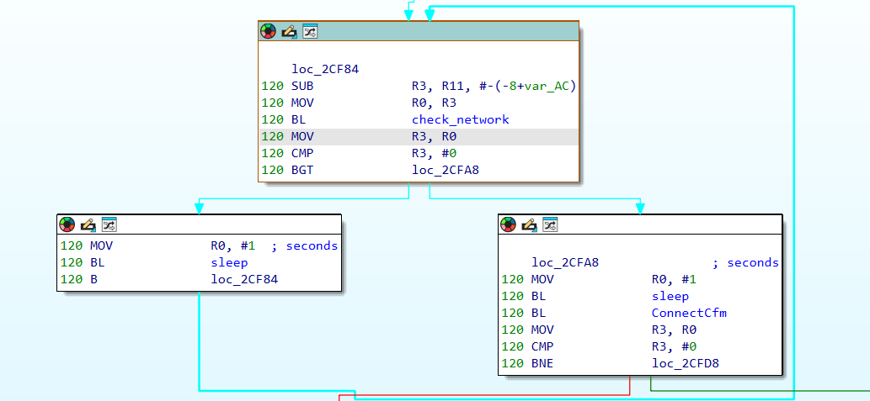Viewport: 870px width, 401px height.
Task: Click the teal title bar of top block
Action: pyautogui.click(x=446, y=32)
